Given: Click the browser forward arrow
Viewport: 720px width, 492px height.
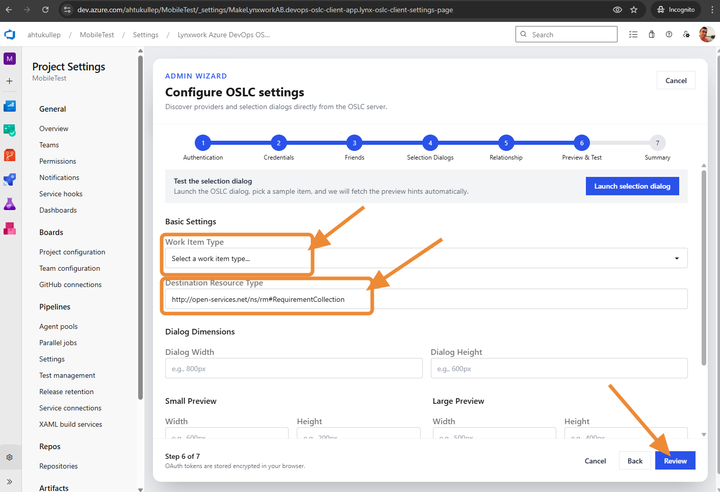Looking at the screenshot, I should 27,10.
